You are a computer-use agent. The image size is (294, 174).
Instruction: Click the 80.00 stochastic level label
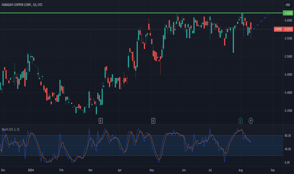288,135
